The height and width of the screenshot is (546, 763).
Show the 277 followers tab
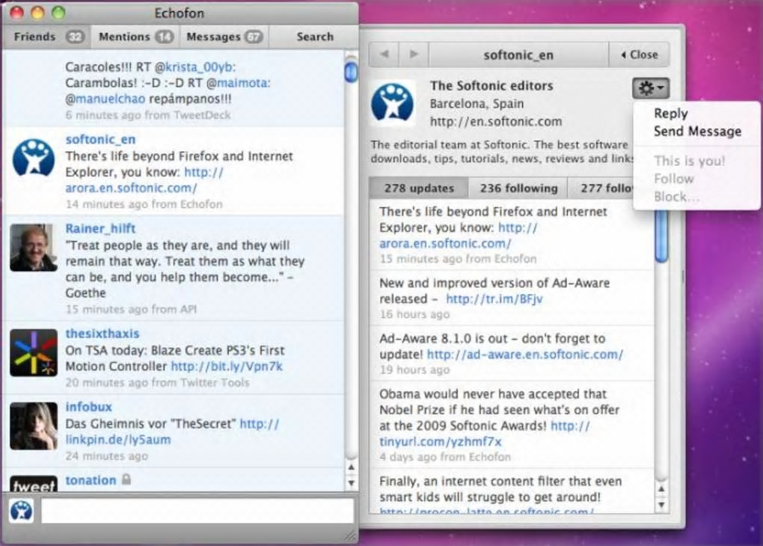click(x=601, y=188)
